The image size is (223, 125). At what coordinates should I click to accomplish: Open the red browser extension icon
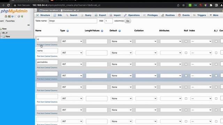pos(201,5)
